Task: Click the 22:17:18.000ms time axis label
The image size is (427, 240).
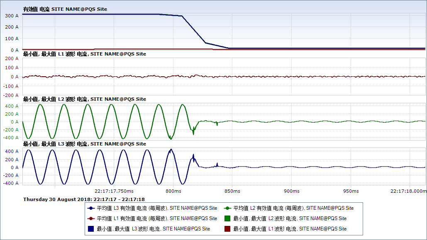Action: (408, 191)
